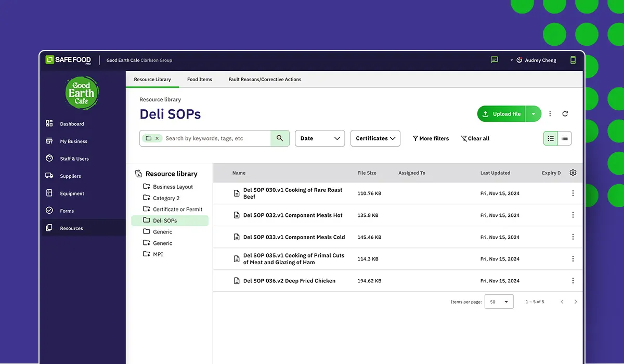
Task: Open table column settings gear
Action: pyautogui.click(x=573, y=173)
